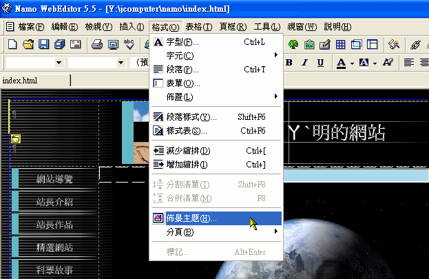The height and width of the screenshot is (279, 429).
Task: Expand the 分頁(B) submenu
Action: pyautogui.click(x=216, y=232)
